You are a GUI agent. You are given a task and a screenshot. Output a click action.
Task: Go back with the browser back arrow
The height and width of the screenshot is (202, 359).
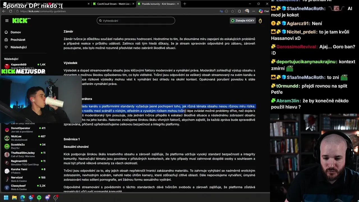coord(4,11)
